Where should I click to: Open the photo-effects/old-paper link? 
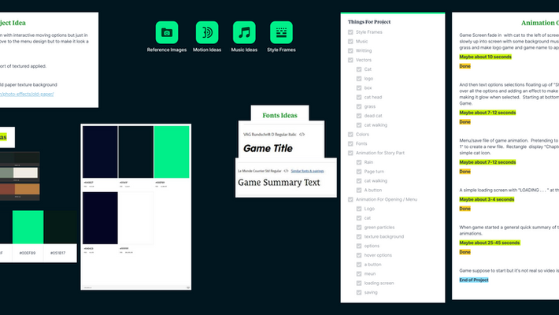[27, 94]
